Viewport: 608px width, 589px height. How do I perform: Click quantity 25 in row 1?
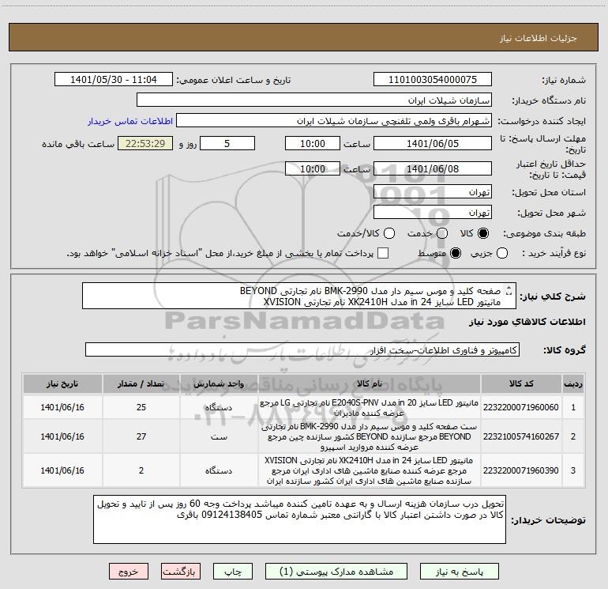(141, 407)
